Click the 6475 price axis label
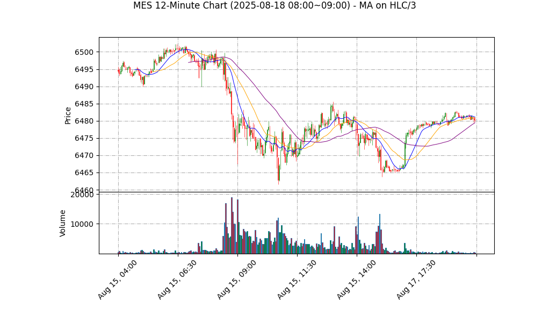This screenshot has width=549, height=309. pos(84,139)
